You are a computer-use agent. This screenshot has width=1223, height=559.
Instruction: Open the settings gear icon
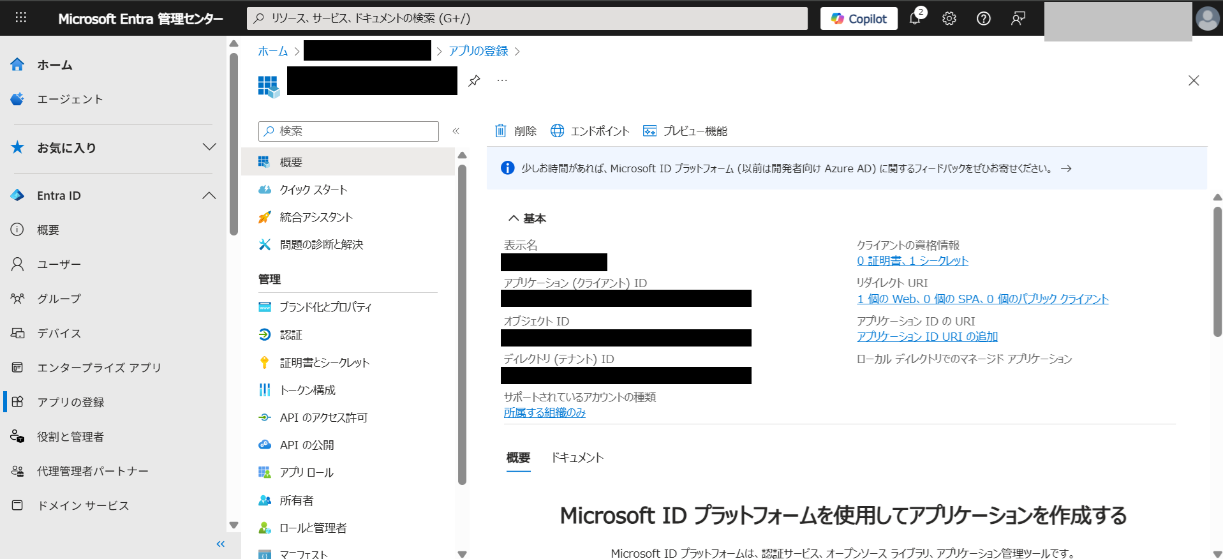pyautogui.click(x=949, y=19)
